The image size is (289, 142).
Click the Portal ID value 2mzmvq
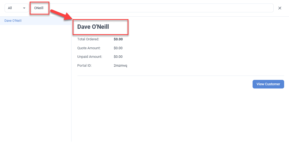coord(120,65)
